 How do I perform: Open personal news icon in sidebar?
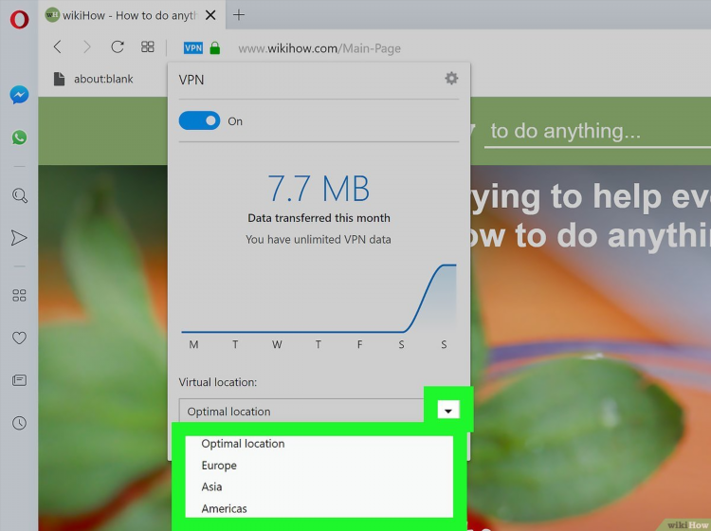(19, 380)
